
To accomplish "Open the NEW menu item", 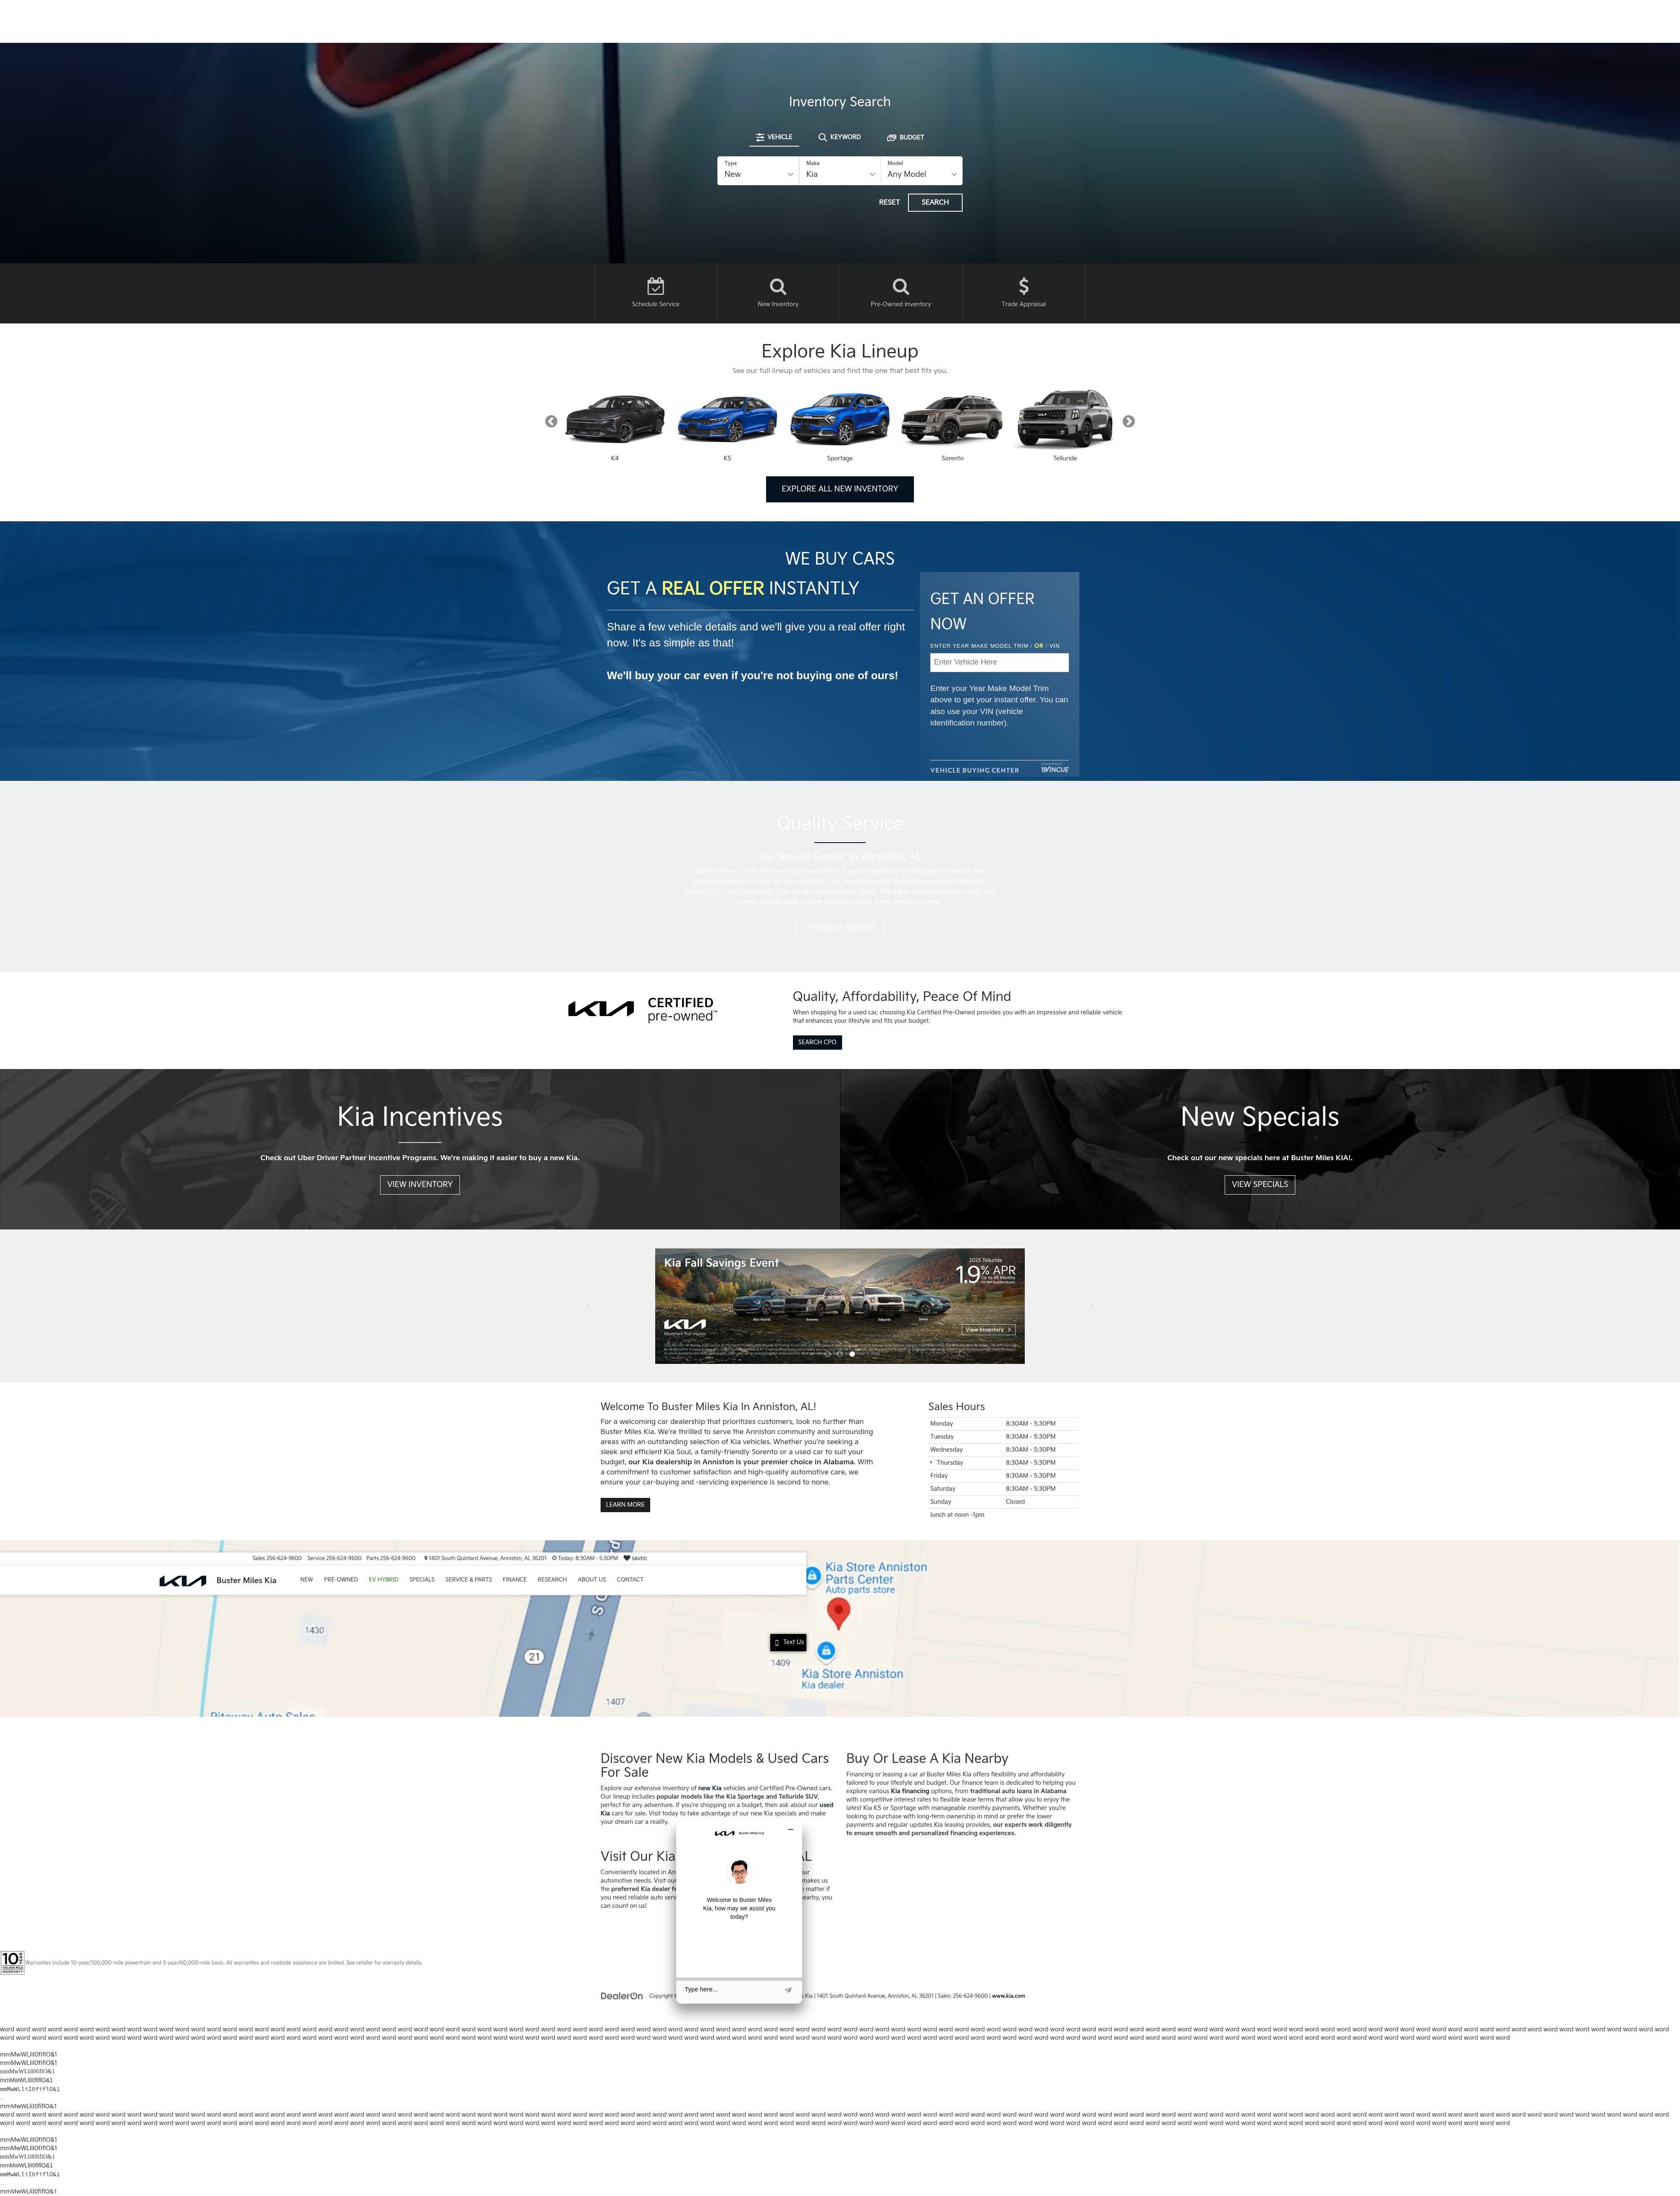I will coord(306,1580).
